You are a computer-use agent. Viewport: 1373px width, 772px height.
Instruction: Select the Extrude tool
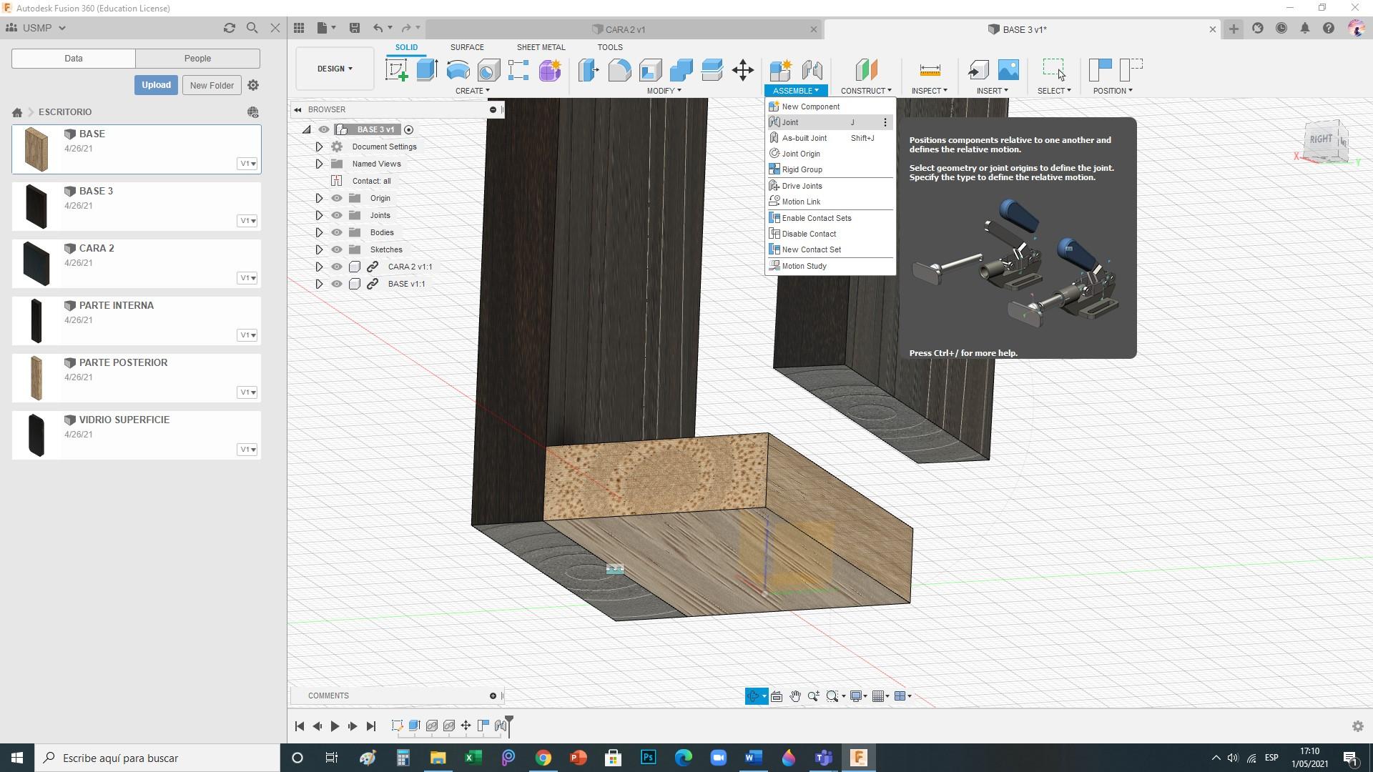[x=427, y=70]
